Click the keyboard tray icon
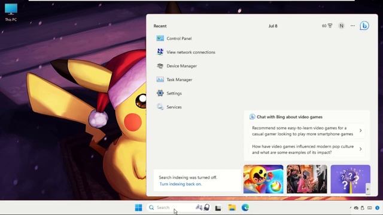The height and width of the screenshot is (215, 383). (x=370, y=208)
